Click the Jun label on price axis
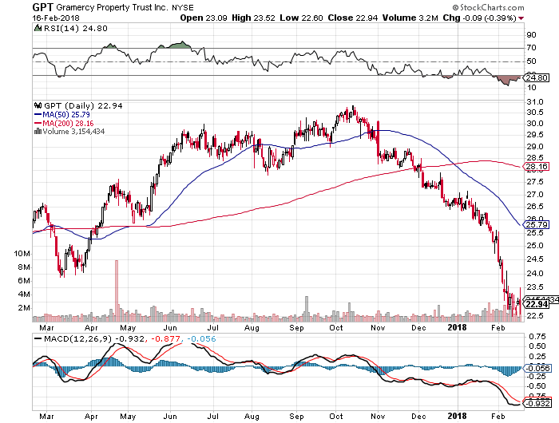The height and width of the screenshot is (423, 559). coord(170,328)
